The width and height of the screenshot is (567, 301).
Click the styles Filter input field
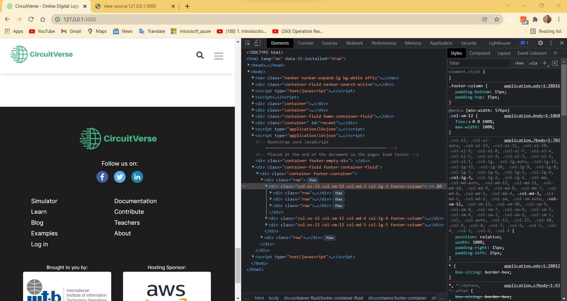pyautogui.click(x=473, y=63)
